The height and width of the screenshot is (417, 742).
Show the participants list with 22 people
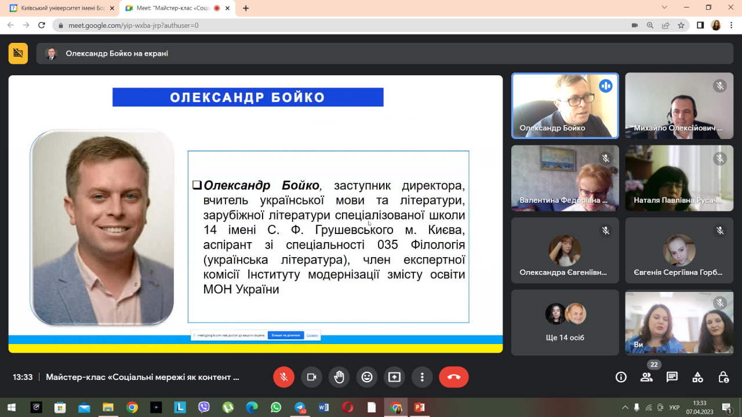(x=646, y=377)
